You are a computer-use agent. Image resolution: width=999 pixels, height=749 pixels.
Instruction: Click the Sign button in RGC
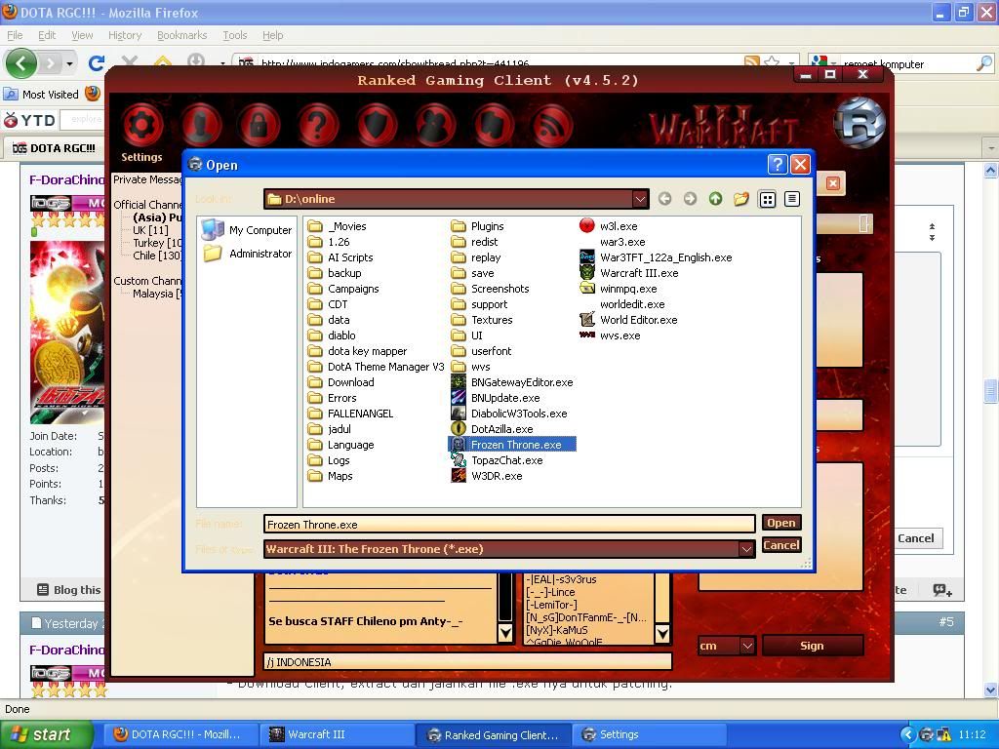pos(812,646)
